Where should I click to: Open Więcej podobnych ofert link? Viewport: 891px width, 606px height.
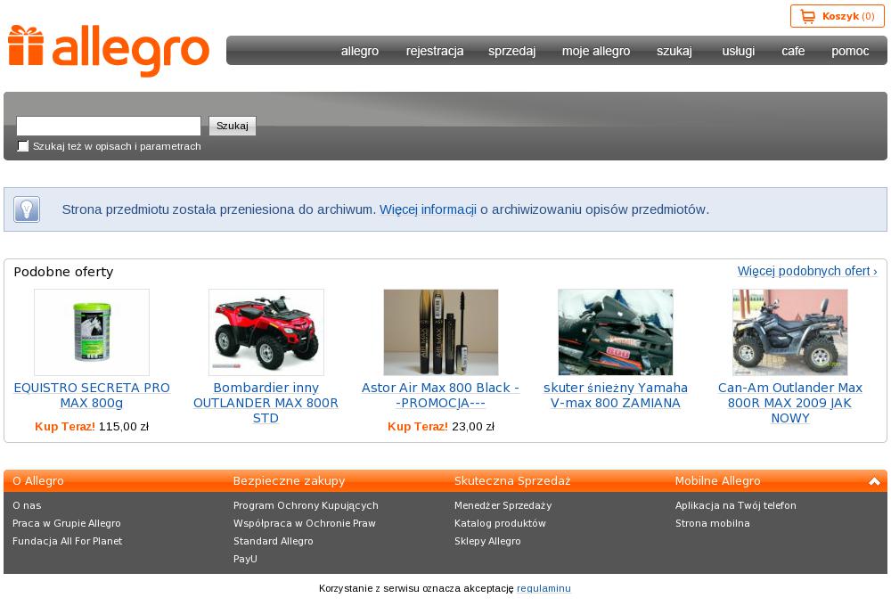click(807, 271)
